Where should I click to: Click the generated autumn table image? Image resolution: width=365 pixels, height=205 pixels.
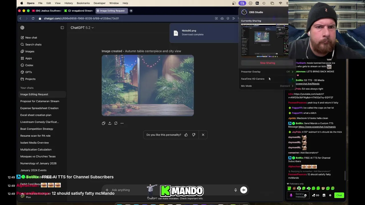click(x=148, y=85)
